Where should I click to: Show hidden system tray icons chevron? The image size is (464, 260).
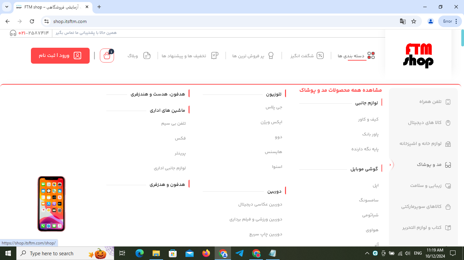tap(367, 253)
